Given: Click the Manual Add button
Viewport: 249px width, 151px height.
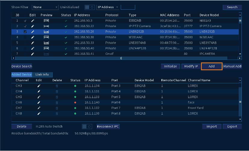Looking at the screenshot, I should click(232, 66).
